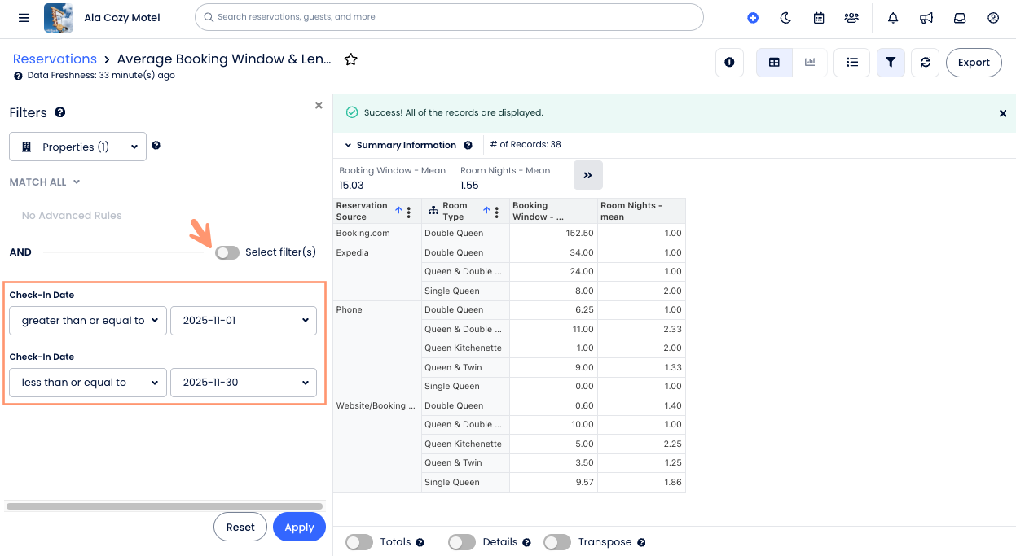Enable the Select filter(s) toggle
Viewport: 1016px width, 556px height.
click(x=227, y=252)
